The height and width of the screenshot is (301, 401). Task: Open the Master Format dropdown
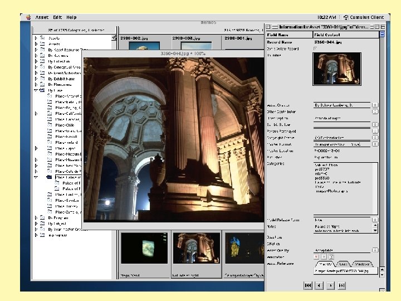point(375,144)
